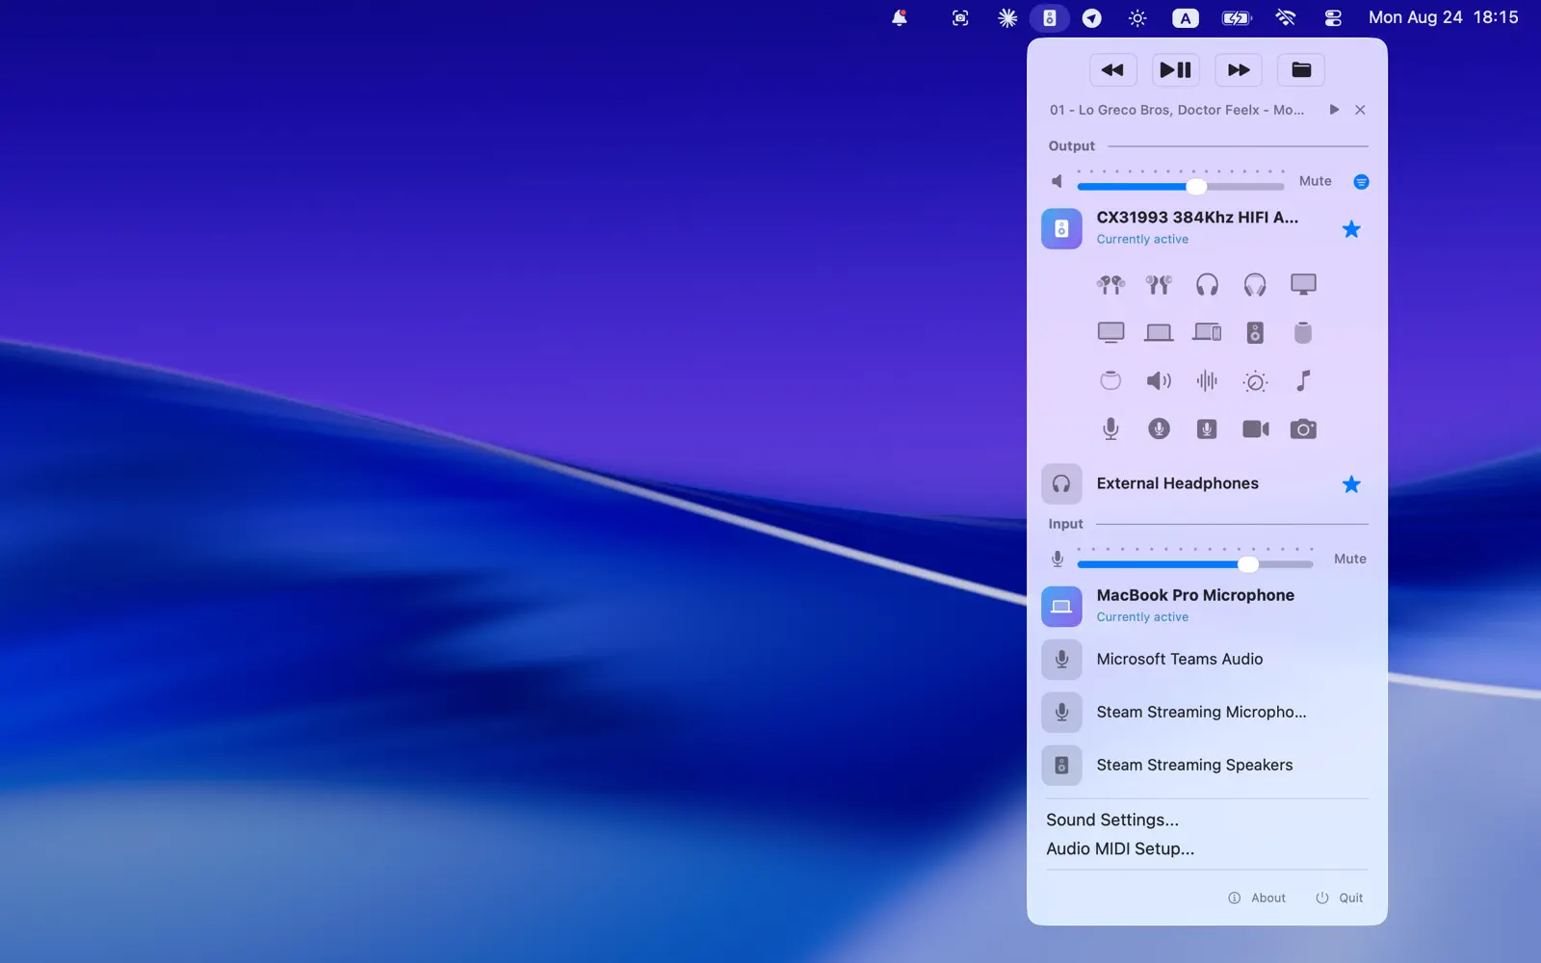This screenshot has height=963, width=1541.
Task: Unfavorite External Headphones with its star
Action: (x=1351, y=484)
